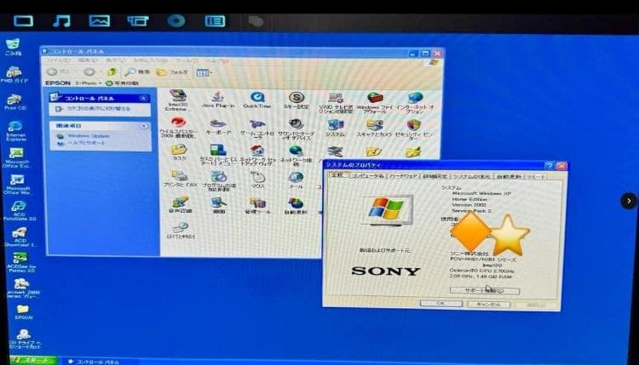The image size is (639, 365).
Task: Toggle フォルダ folders toolbar button
Action: coord(172,72)
